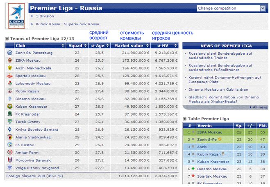Screen dimensions: 270x187
Task: Click the Rubin Kazan club crest
Action: tap(10, 91)
